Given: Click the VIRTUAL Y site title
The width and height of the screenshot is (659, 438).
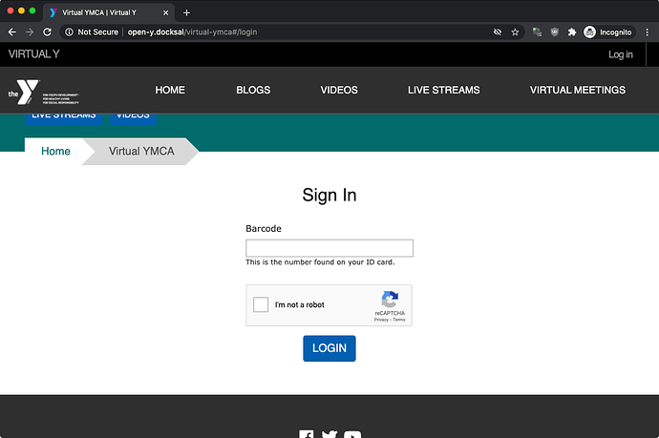Looking at the screenshot, I should tap(34, 54).
